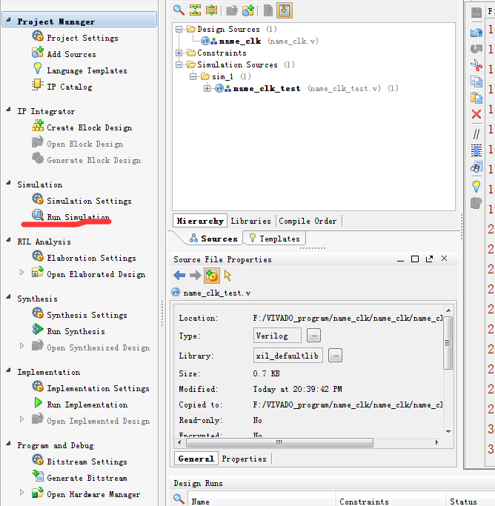The height and width of the screenshot is (506, 495).
Task: Click the red X delete icon in editor toolbar
Action: (476, 114)
